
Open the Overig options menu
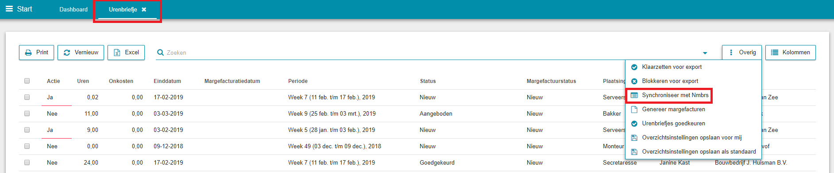coord(741,53)
